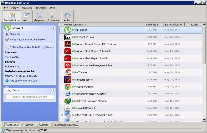Click the large µTorrent logo in side panel
Image resolution: width=207 pixels, height=133 pixels.
(8, 28)
